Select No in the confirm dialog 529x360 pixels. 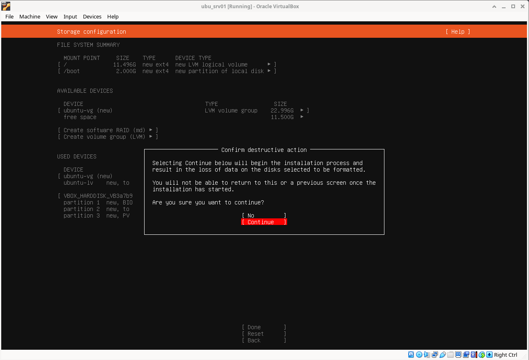click(x=264, y=216)
